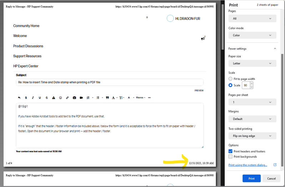285x187 pixels.
Task: Select the Fit to page width radio button
Action: [230, 79]
